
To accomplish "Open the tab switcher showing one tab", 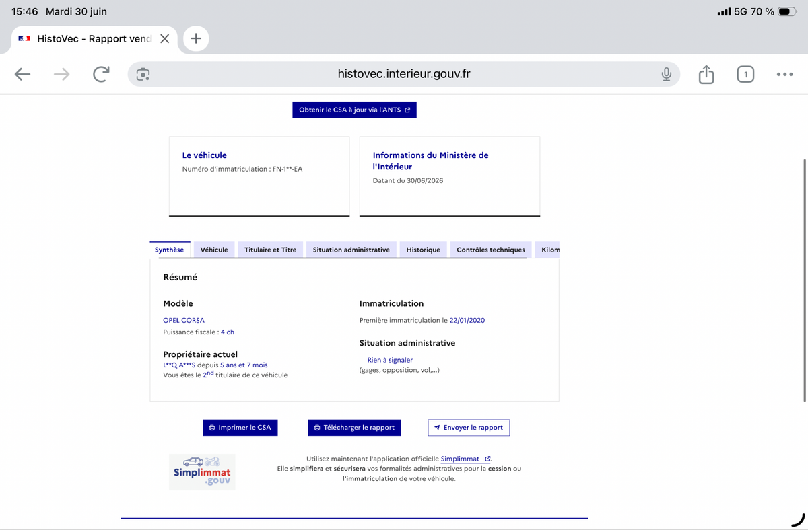I will 745,74.
